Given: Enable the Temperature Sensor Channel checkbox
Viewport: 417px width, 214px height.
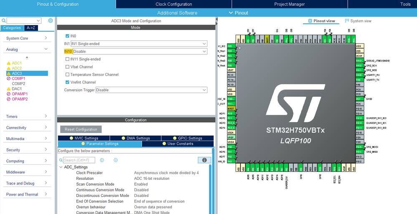Looking at the screenshot, I should click(68, 74).
